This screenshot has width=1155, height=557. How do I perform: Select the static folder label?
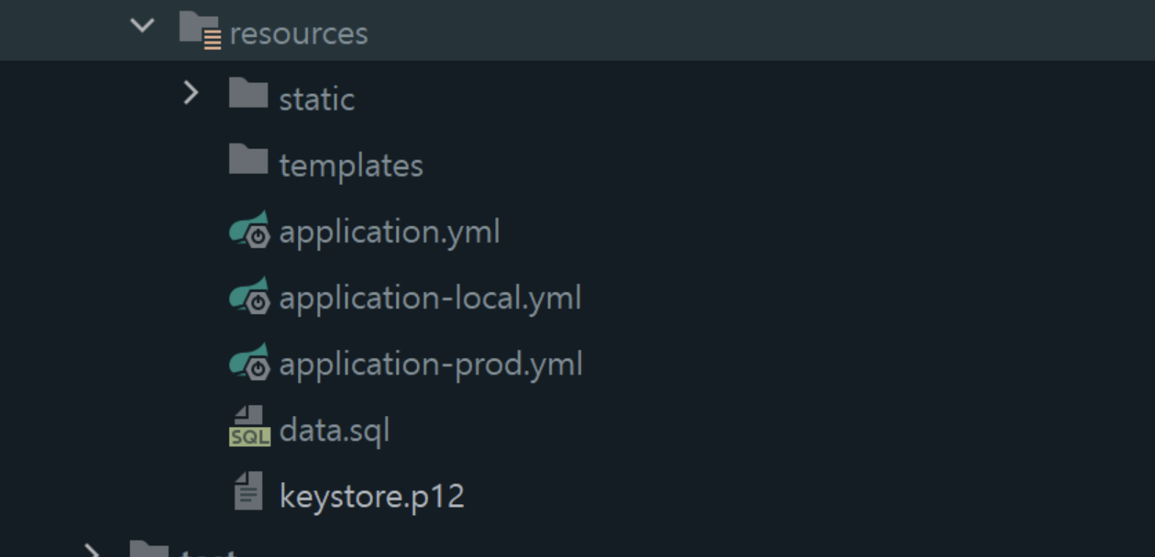[316, 99]
